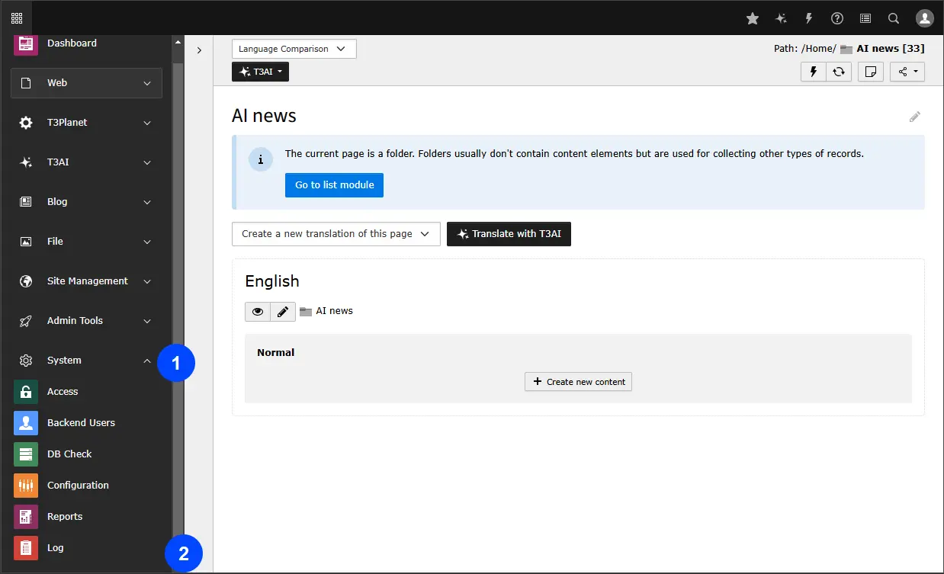This screenshot has height=574, width=944.
Task: Expand the Blog module group
Action: point(86,202)
